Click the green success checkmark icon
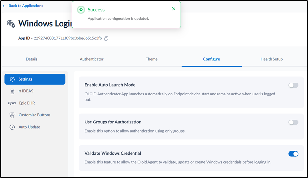This screenshot has width=308, height=178. [x=81, y=10]
